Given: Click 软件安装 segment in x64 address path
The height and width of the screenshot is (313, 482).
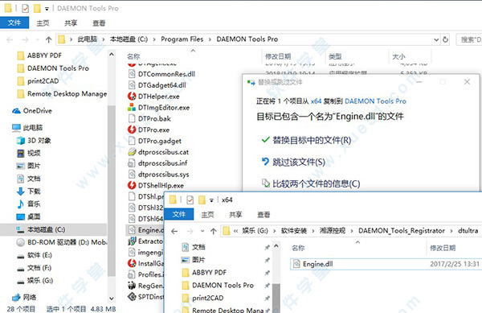Looking at the screenshot, I should (293, 231).
